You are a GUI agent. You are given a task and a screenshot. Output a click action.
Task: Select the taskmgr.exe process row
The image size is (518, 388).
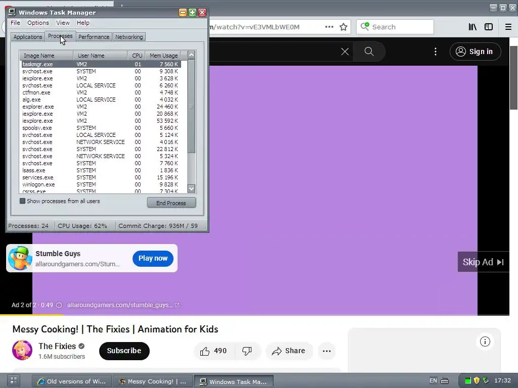(x=101, y=64)
